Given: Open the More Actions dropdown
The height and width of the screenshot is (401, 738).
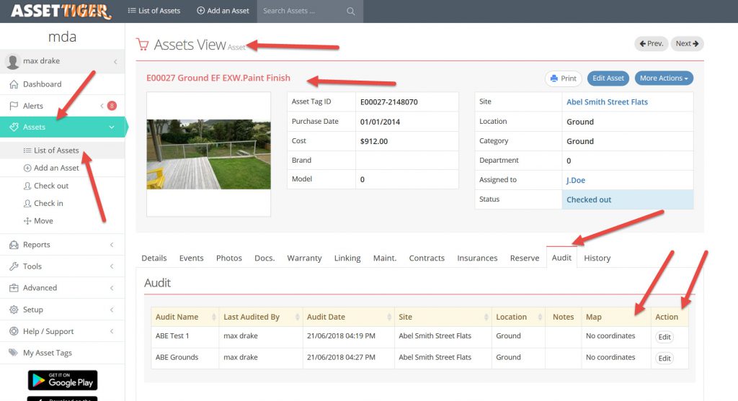Looking at the screenshot, I should click(663, 78).
